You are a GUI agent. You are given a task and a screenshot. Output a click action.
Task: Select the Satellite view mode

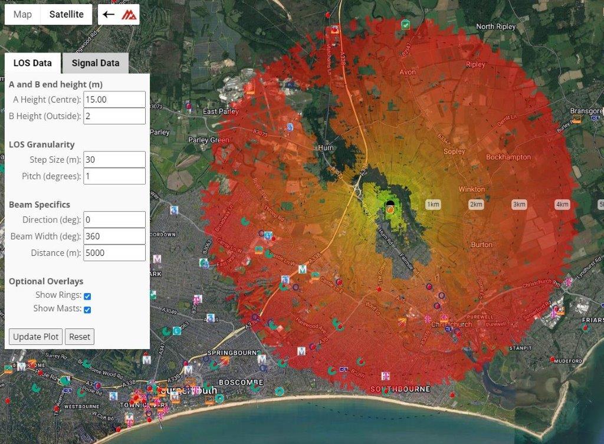[65, 14]
